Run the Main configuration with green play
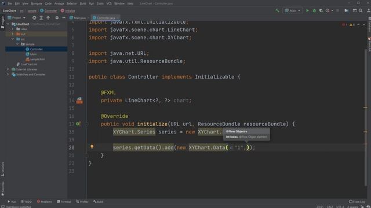Image resolution: width=371 pixels, height=208 pixels. 307,10
